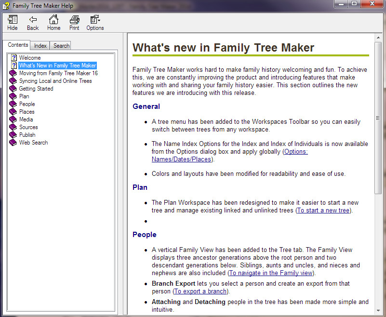Click What's New topic question-mark icon

coord(14,65)
